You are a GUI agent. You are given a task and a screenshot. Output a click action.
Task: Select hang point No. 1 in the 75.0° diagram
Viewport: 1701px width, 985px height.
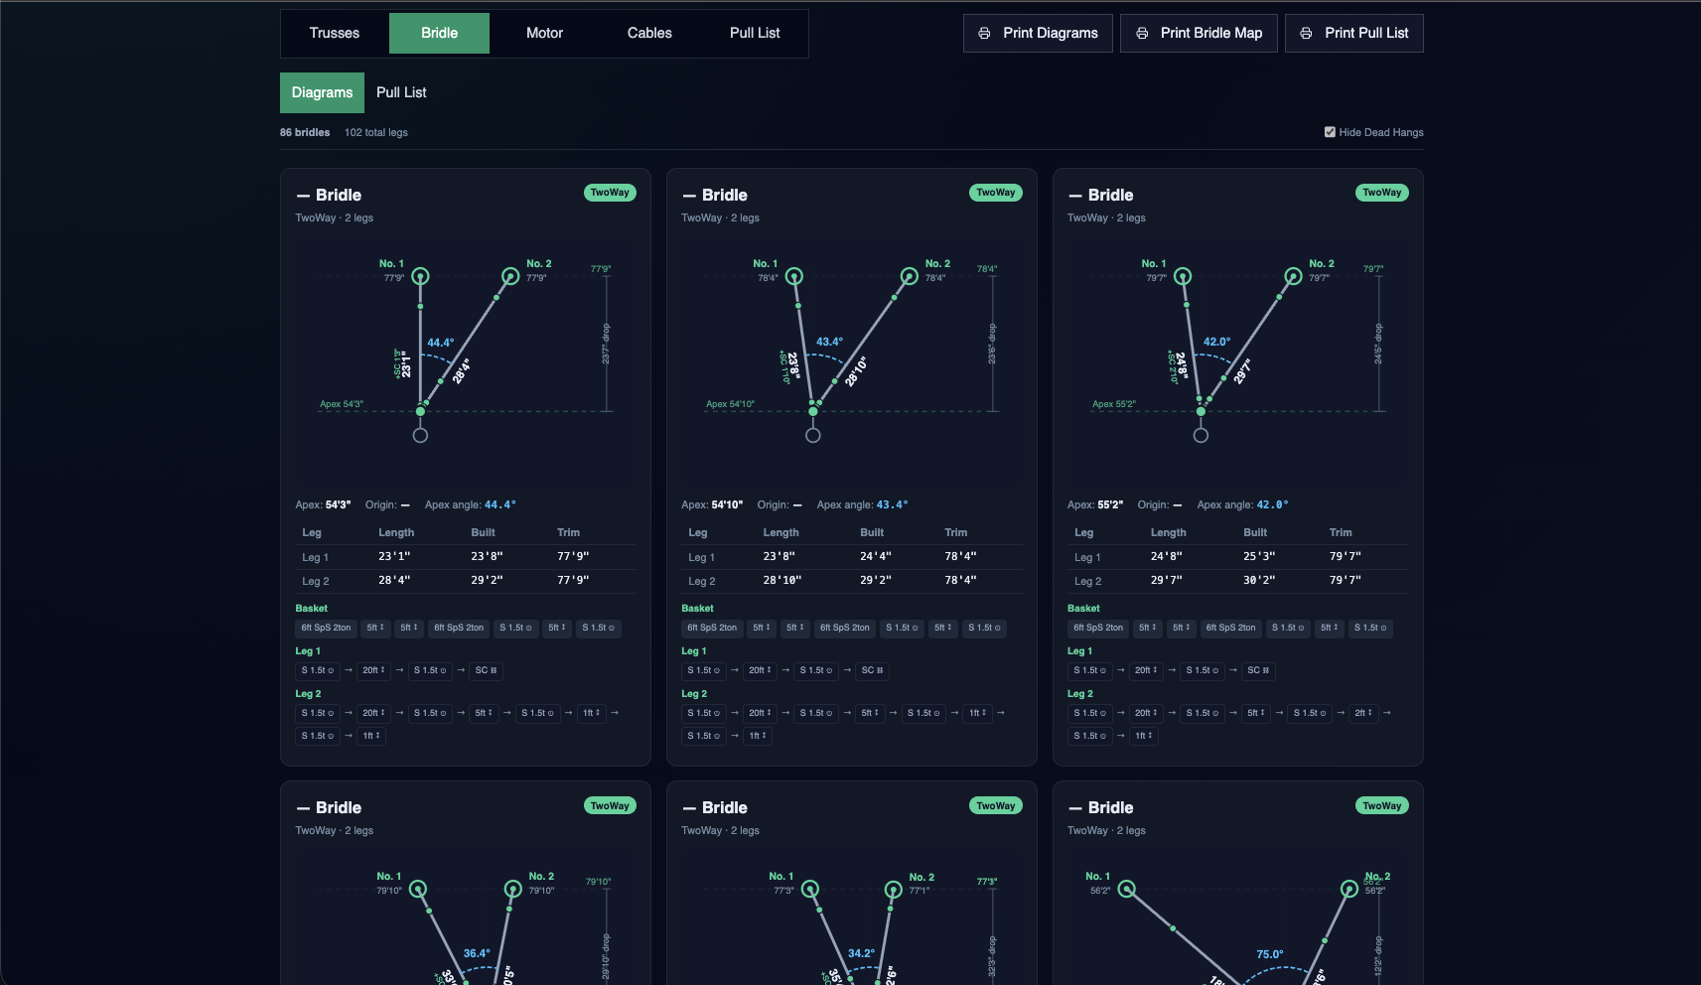click(x=1126, y=889)
